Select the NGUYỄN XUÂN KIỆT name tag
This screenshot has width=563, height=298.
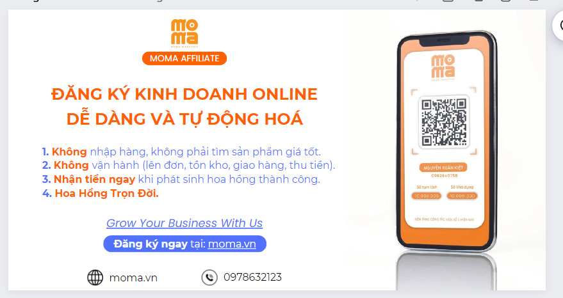[443, 168]
